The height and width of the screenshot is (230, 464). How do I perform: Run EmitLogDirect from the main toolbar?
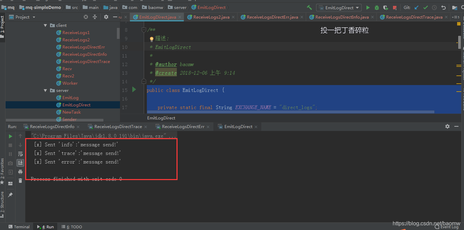coord(368,7)
